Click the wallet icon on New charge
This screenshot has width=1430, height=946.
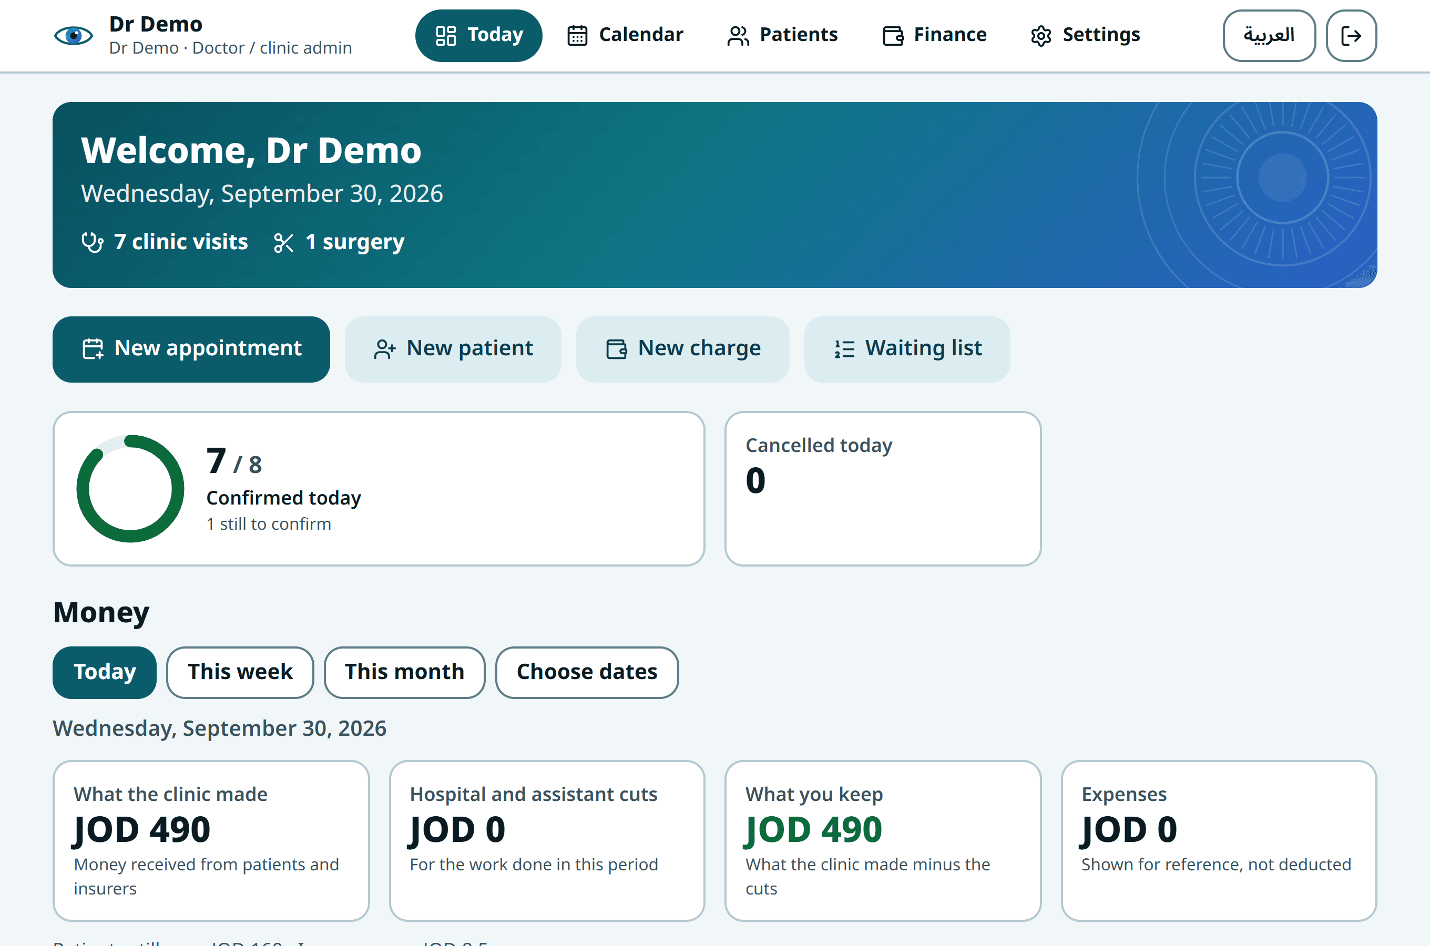click(616, 349)
